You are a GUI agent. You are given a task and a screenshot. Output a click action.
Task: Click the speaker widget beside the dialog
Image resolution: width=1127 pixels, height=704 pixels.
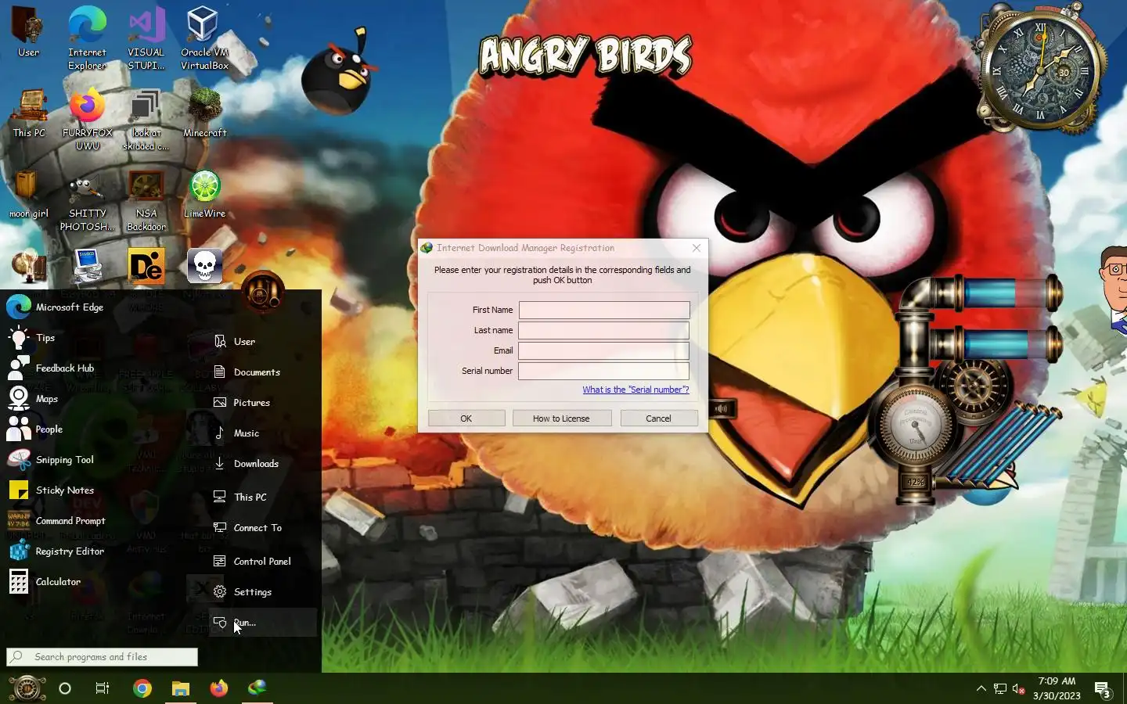pos(722,408)
